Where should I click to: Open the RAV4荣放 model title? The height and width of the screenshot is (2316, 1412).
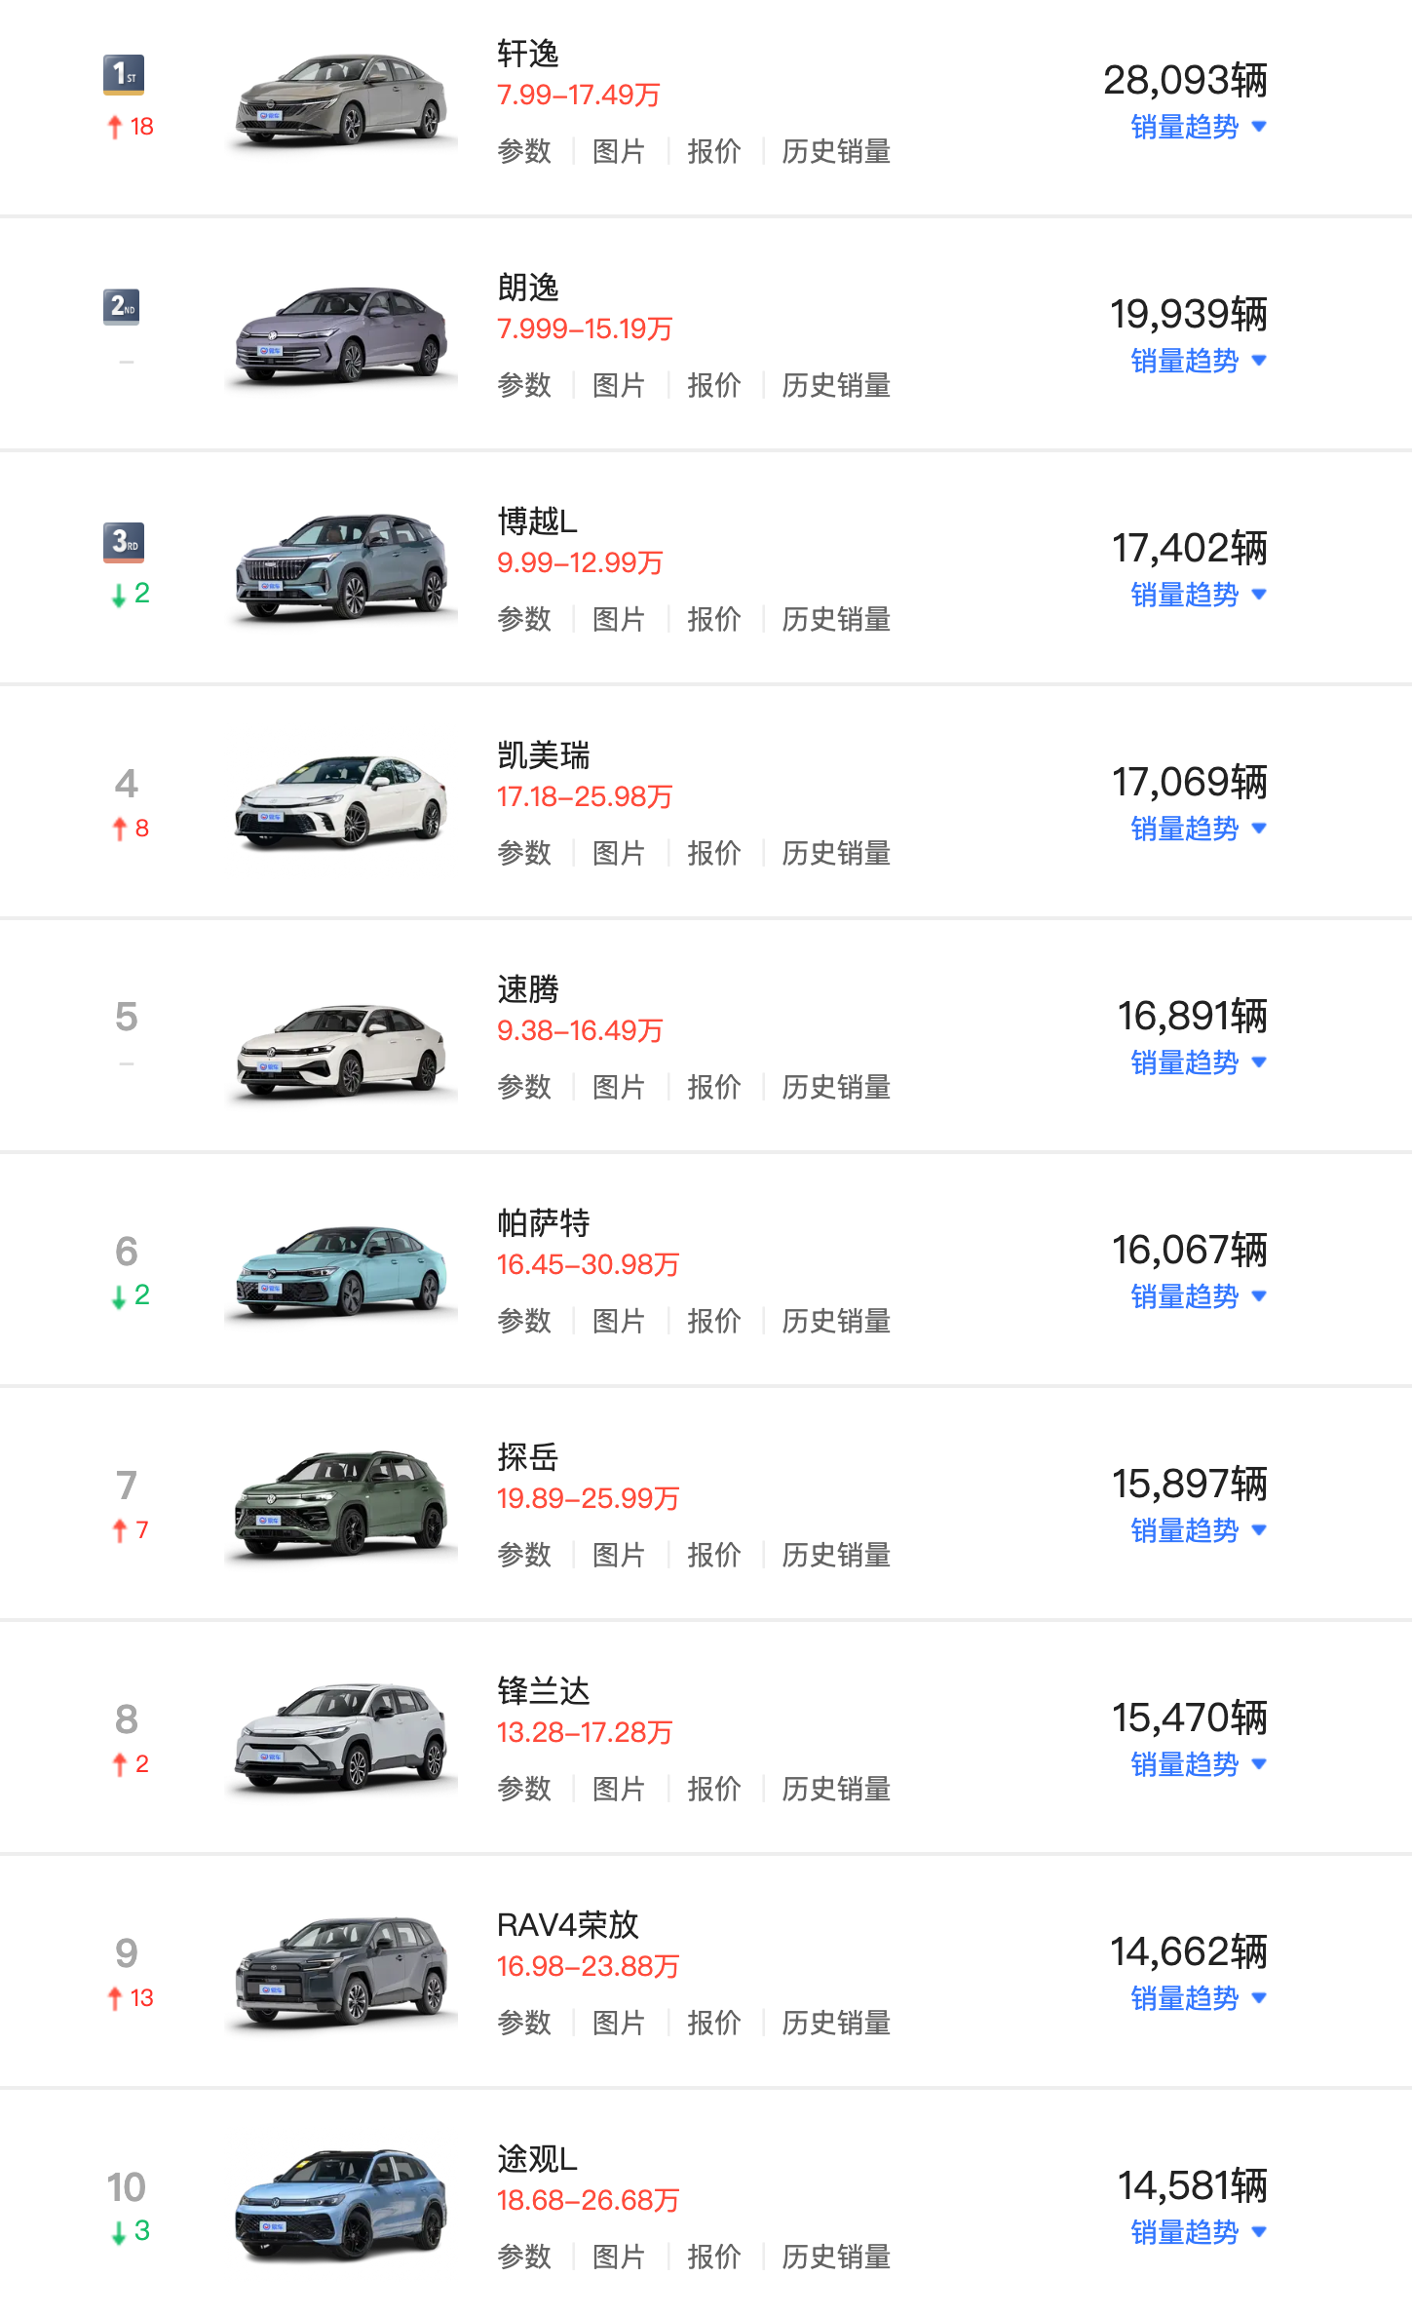pyautogui.click(x=568, y=1925)
